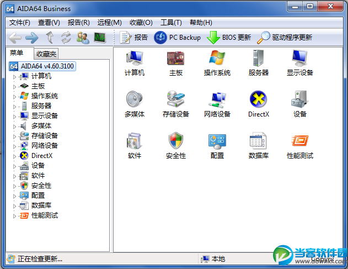
Task: Expand the 存储设备 tree node
Action: tap(14, 136)
